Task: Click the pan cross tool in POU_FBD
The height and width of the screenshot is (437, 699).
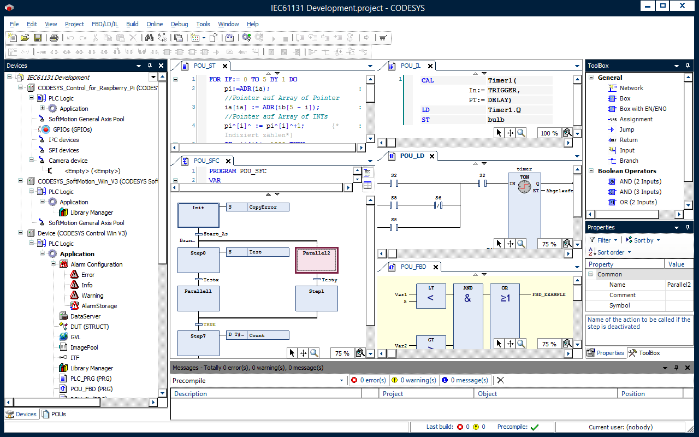Action: pos(510,344)
